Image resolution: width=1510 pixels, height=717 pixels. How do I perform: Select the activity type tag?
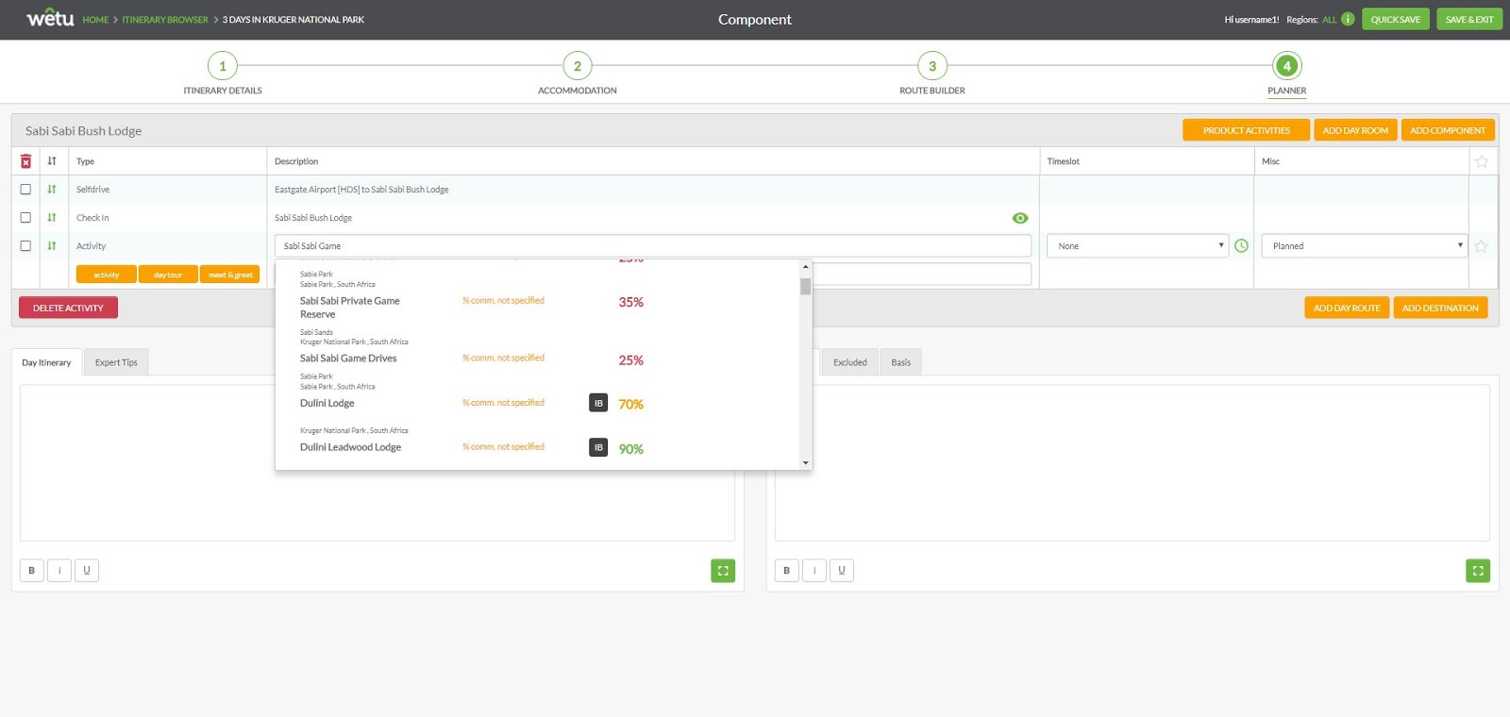[107, 275]
